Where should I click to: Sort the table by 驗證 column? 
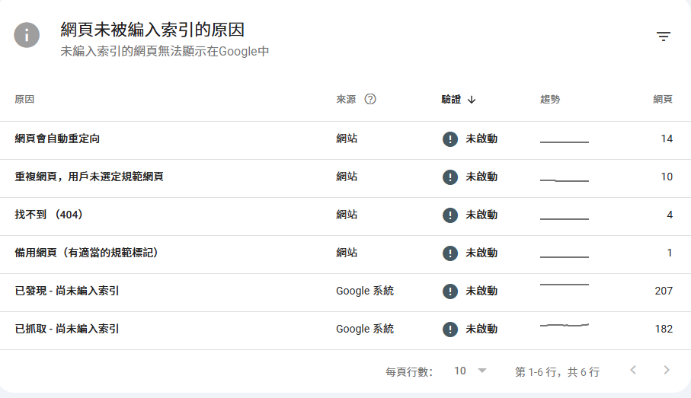pyautogui.click(x=451, y=99)
